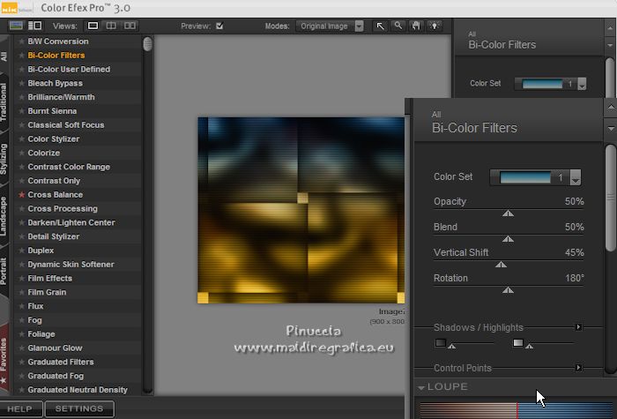The width and height of the screenshot is (617, 419).
Task: Click the star next to Film Grain
Action: click(22, 292)
